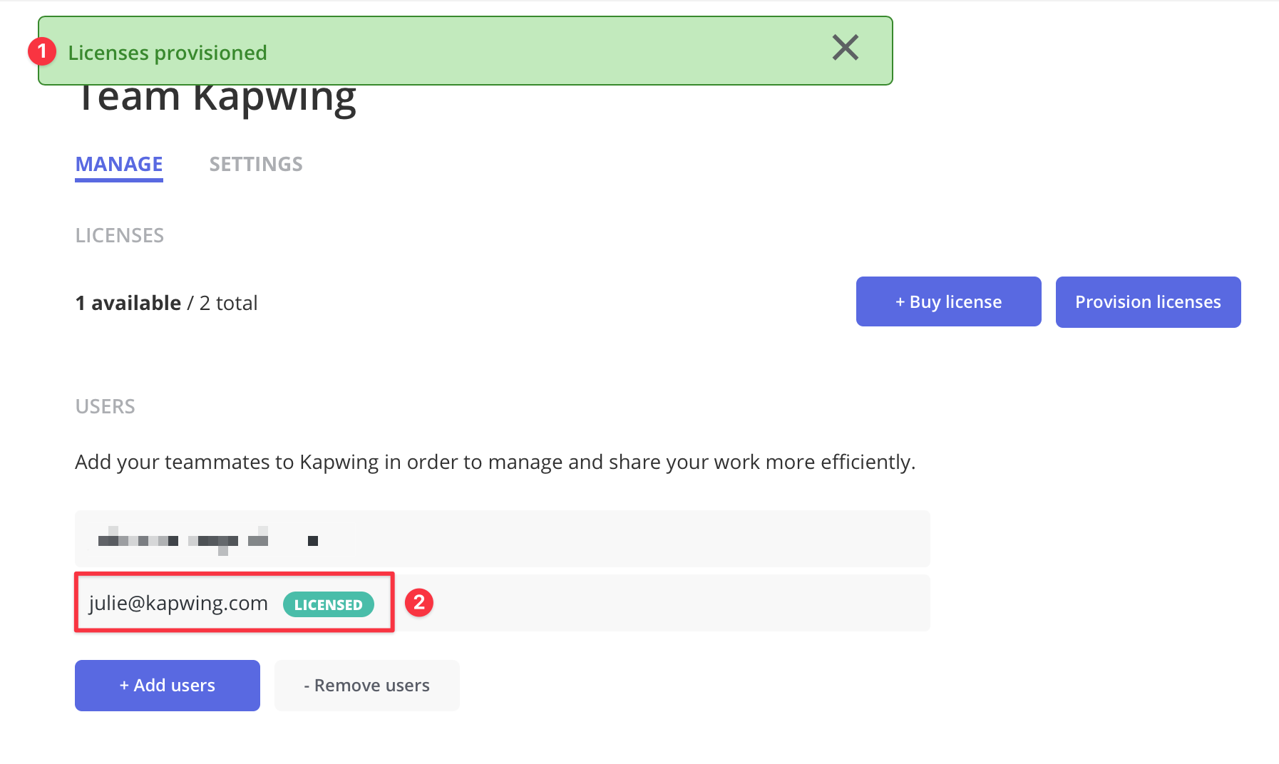This screenshot has width=1279, height=764.
Task: Dismiss the Licenses provisioned notification
Action: pos(845,48)
